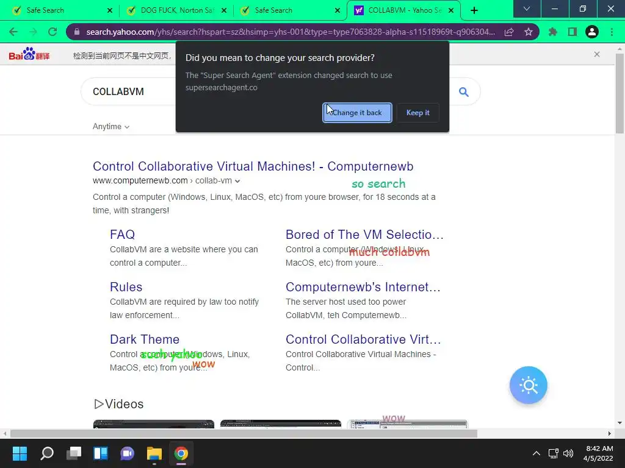625x468 pixels.
Task: Click the horizontal scrollbar thumb
Action: click(x=244, y=433)
